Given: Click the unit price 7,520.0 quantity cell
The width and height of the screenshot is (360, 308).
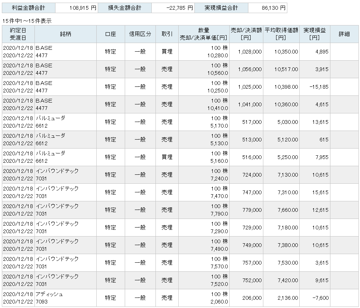Looking at the screenshot, I should click(x=204, y=280).
